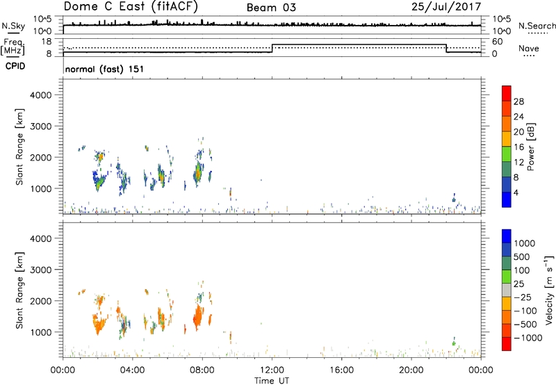
Task: Click the strong power echo cluster near 08:00
Action: point(197,172)
